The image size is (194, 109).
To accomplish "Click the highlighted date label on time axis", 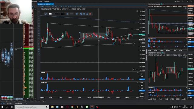I will point(99,97).
